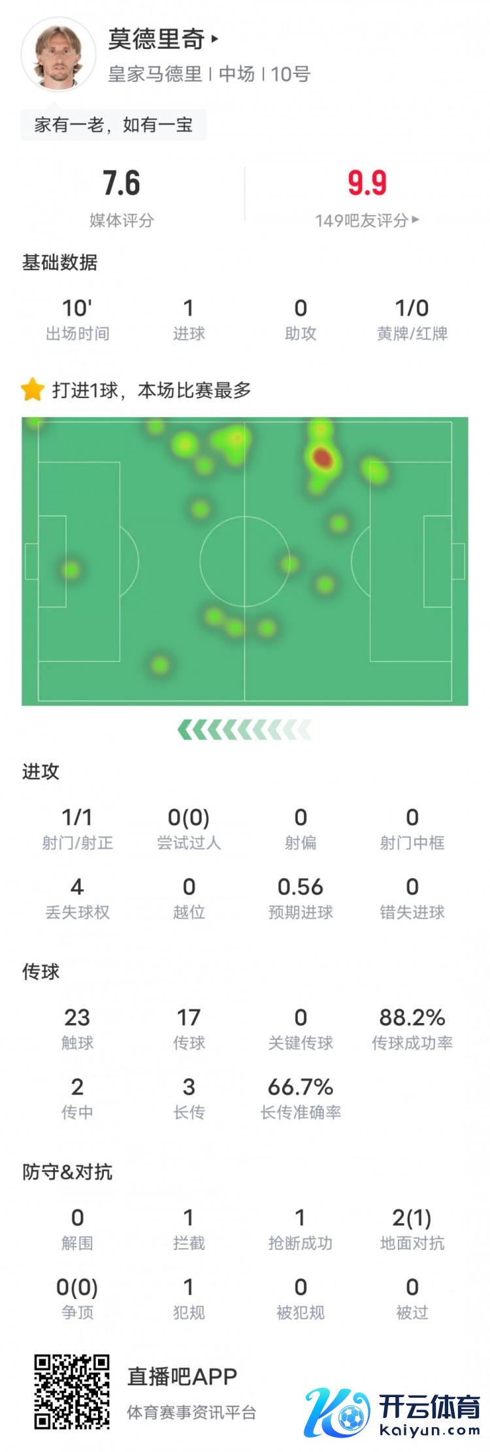
Task: Click the green chevron arrows below heatmap
Action: tap(244, 730)
